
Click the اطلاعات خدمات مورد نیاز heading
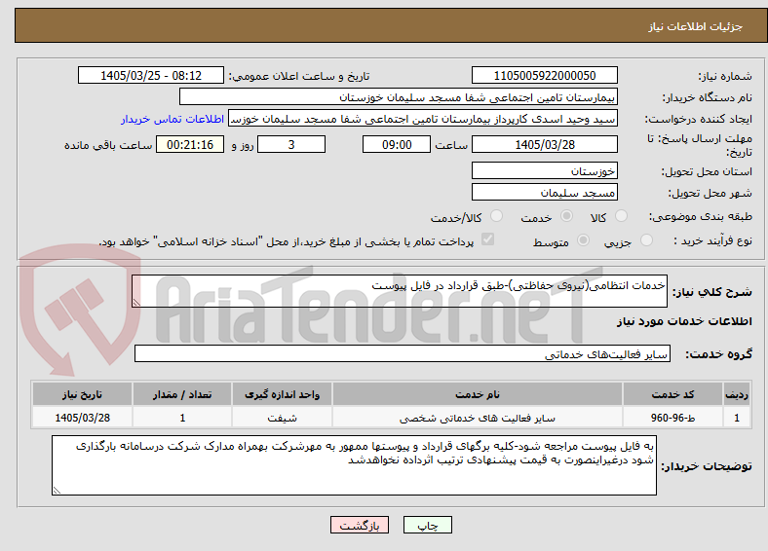(684, 321)
